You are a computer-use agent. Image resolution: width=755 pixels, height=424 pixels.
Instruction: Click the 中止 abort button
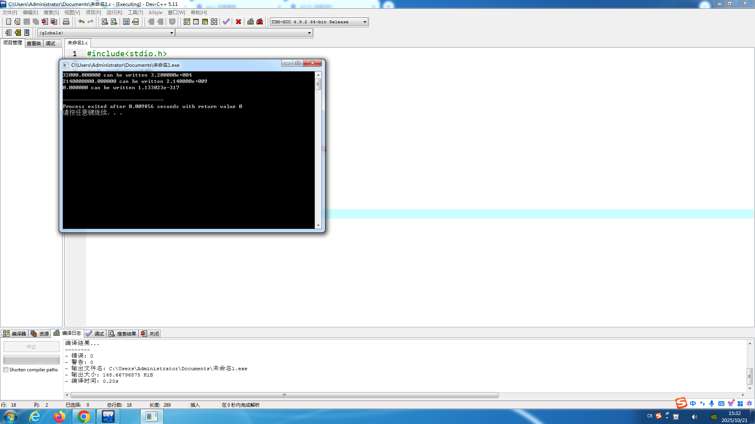[31, 347]
